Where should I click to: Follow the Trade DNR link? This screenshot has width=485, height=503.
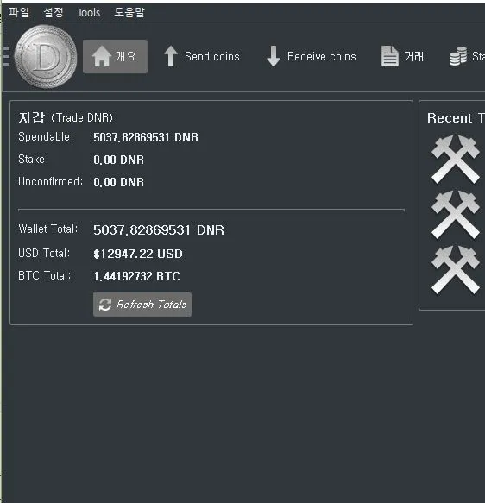pos(83,117)
